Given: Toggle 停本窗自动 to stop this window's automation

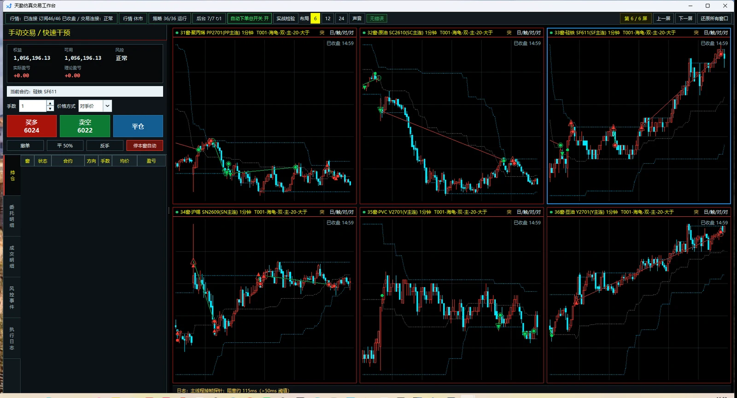Looking at the screenshot, I should click(x=145, y=145).
